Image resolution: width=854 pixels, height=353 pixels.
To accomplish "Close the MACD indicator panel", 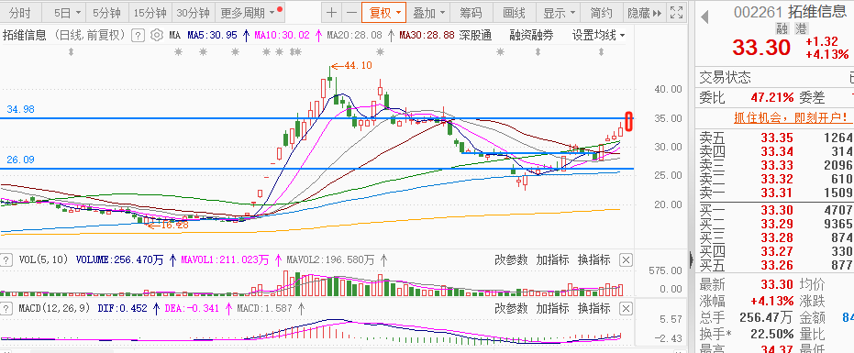I will coord(627,308).
